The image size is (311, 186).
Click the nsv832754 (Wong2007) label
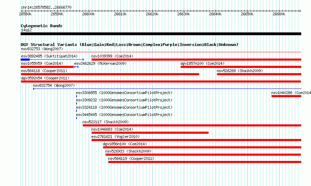click(54, 85)
